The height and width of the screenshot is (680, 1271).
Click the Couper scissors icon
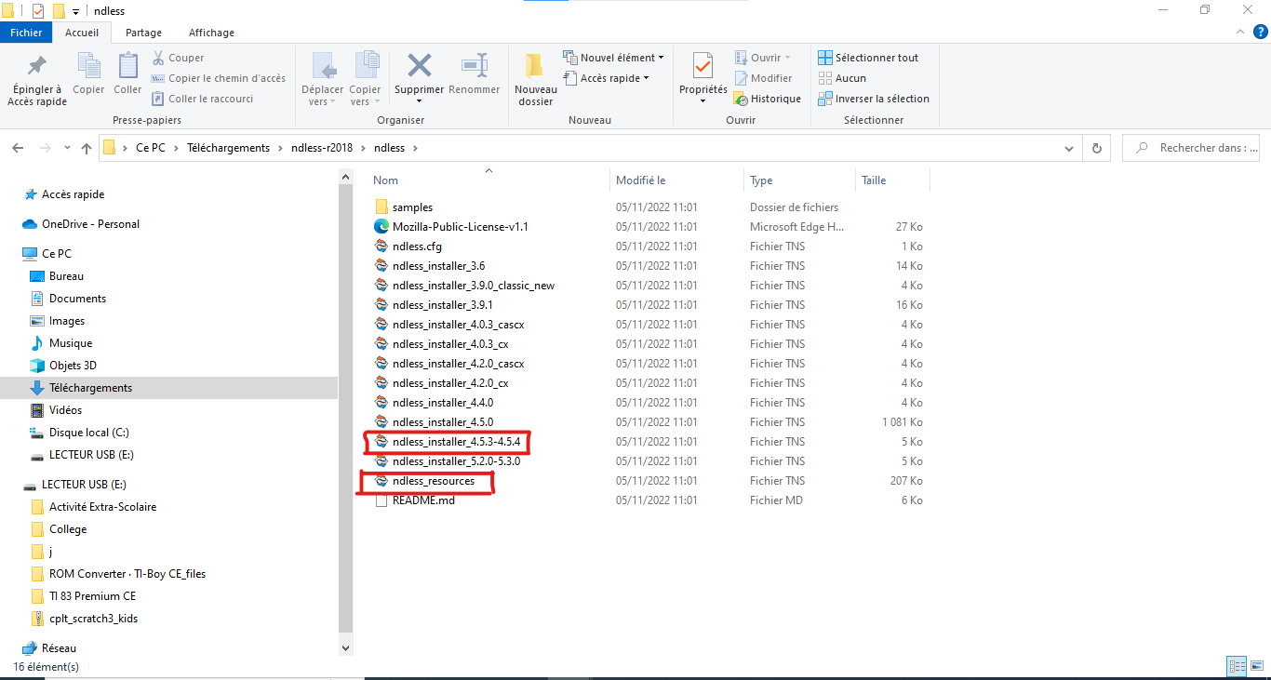(x=158, y=58)
